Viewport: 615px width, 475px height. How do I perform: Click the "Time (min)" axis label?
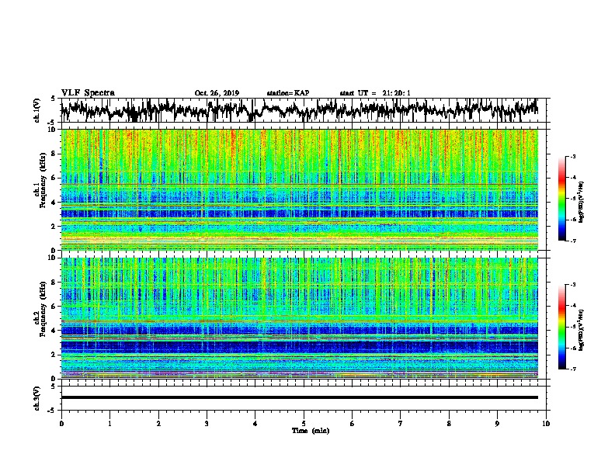tap(311, 431)
